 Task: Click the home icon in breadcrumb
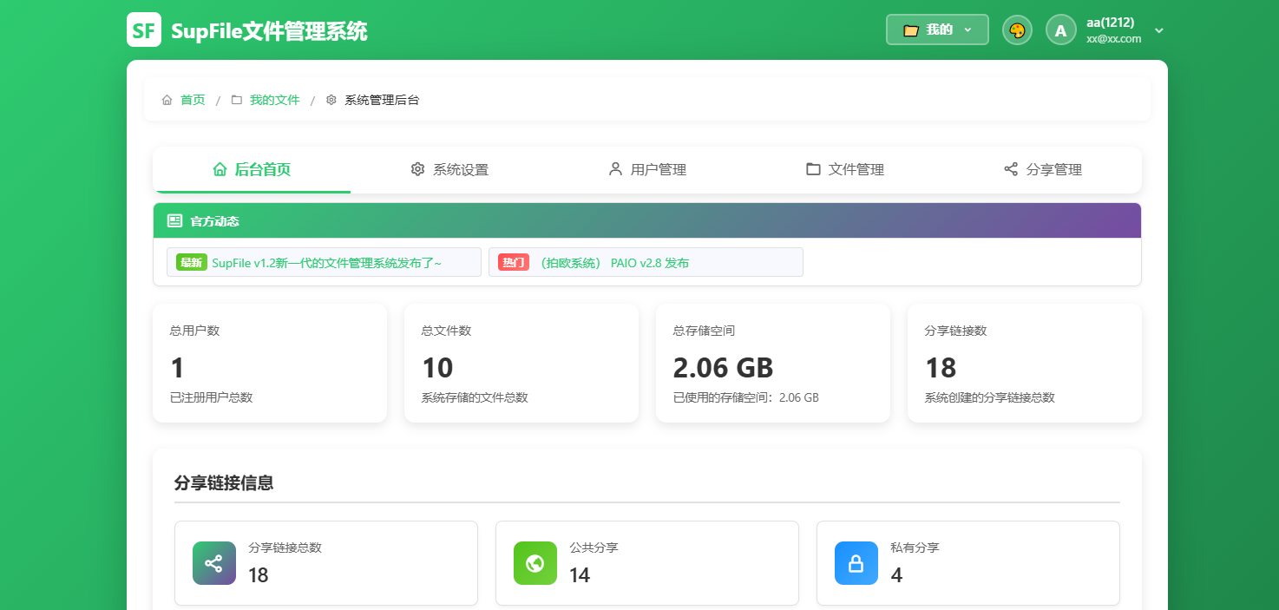point(167,100)
